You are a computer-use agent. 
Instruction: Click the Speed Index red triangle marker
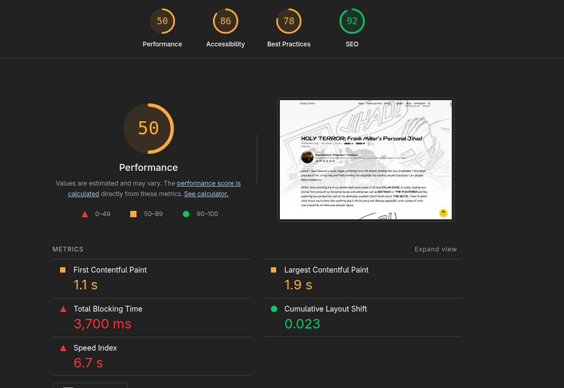tap(63, 348)
